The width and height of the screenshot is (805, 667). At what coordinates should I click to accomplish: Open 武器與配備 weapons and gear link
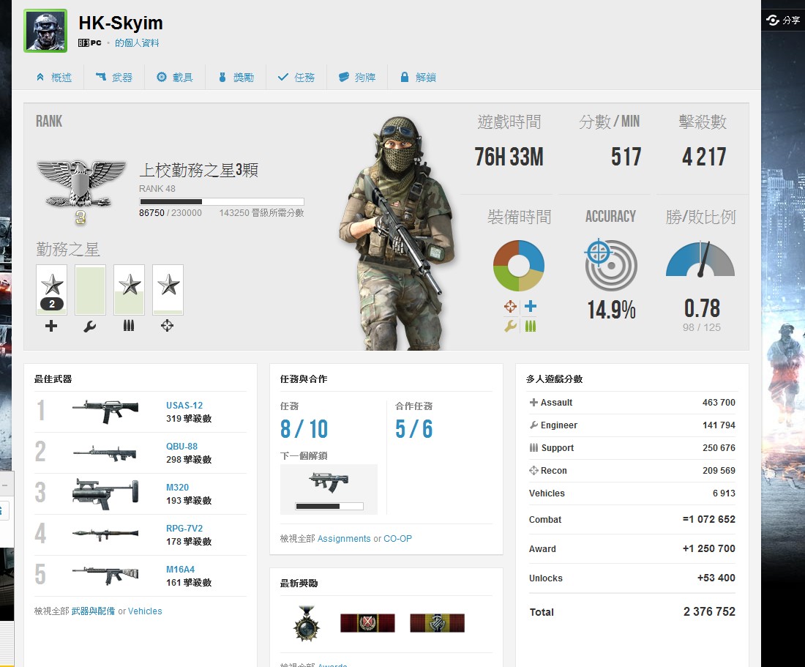tap(93, 611)
